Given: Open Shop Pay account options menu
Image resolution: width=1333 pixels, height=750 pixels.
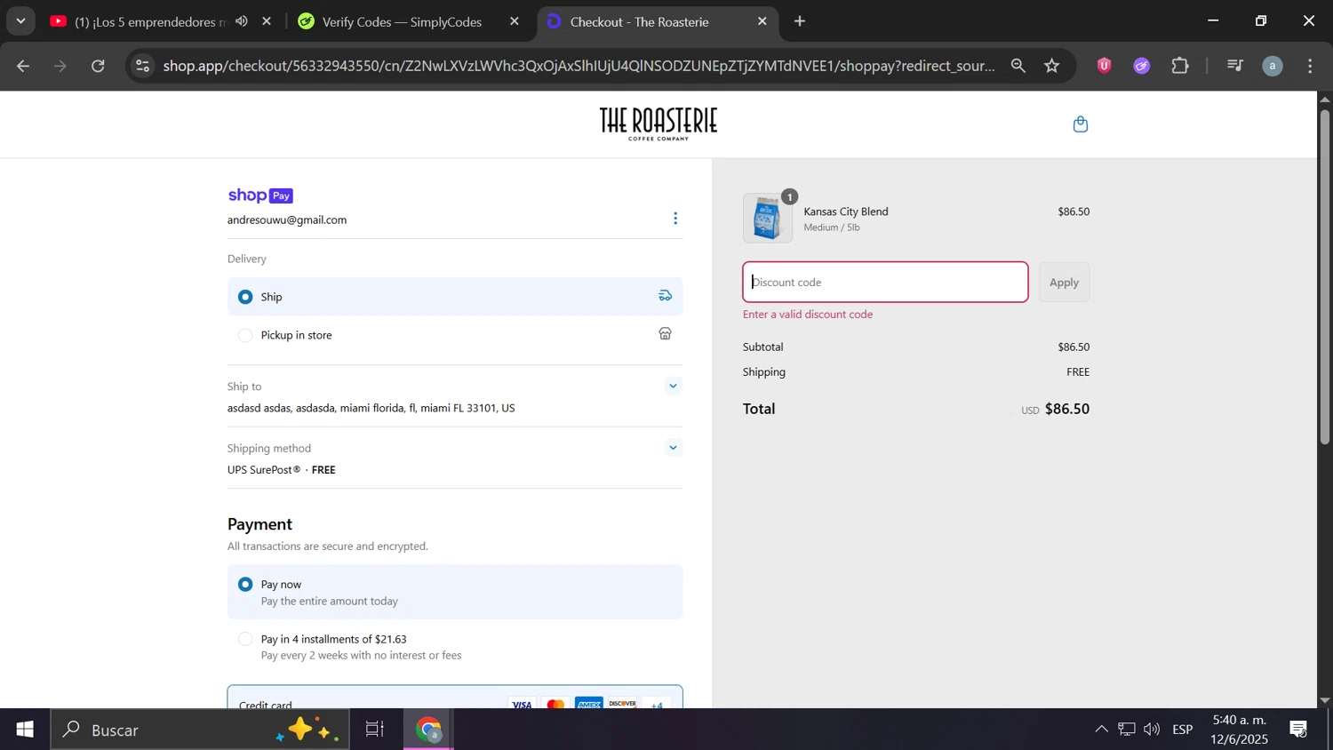Looking at the screenshot, I should [x=675, y=219].
